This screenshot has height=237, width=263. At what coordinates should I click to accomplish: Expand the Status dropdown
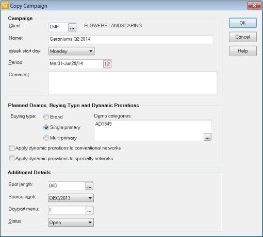coord(71,223)
